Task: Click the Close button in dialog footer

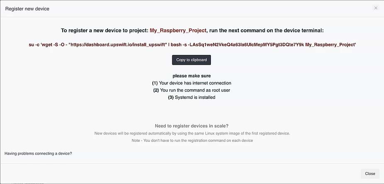Action: click(370, 174)
